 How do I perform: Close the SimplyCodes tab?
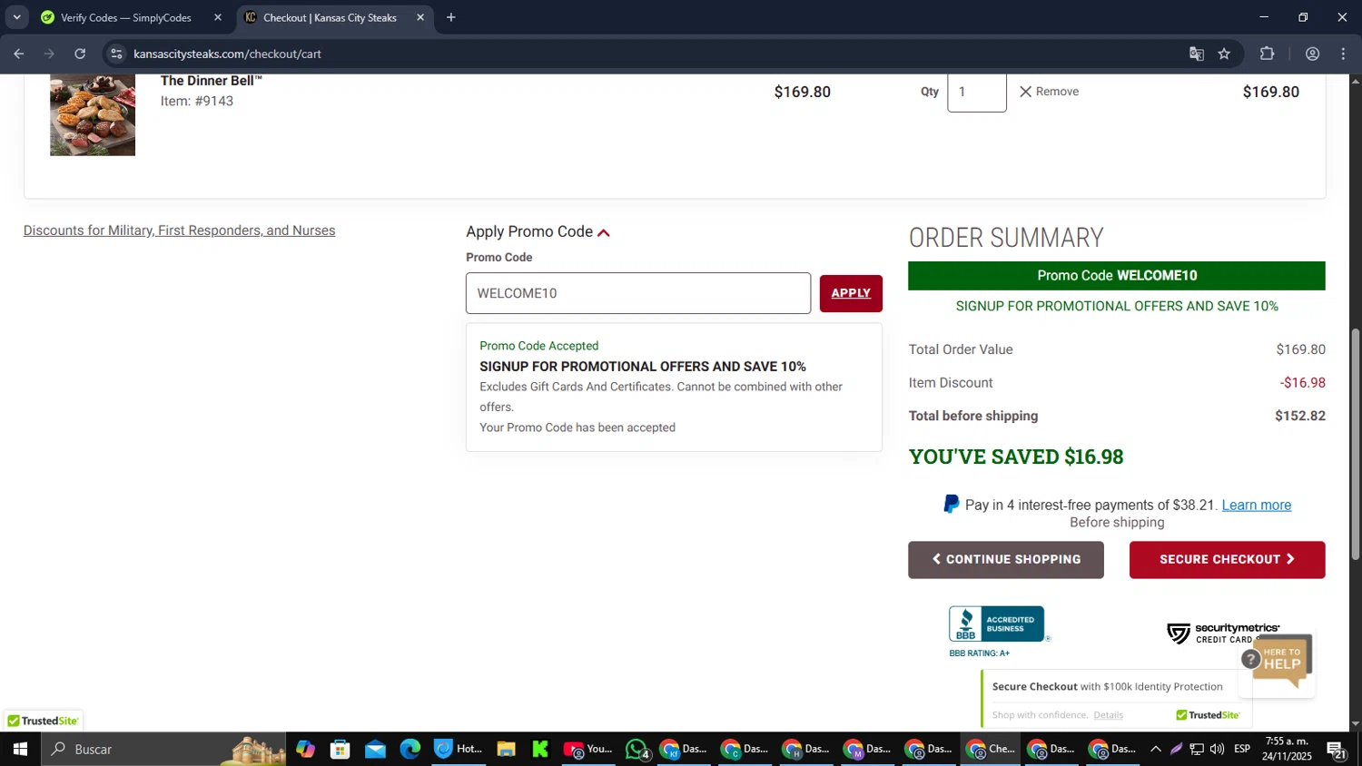218,17
